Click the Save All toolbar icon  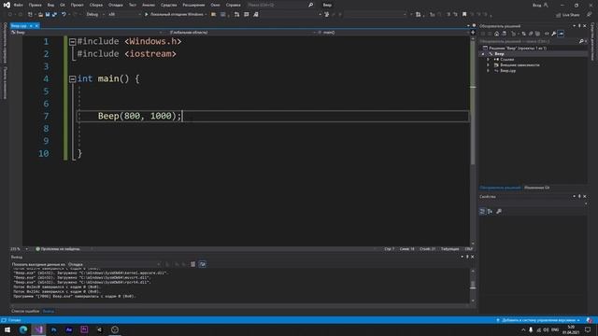tap(54, 15)
